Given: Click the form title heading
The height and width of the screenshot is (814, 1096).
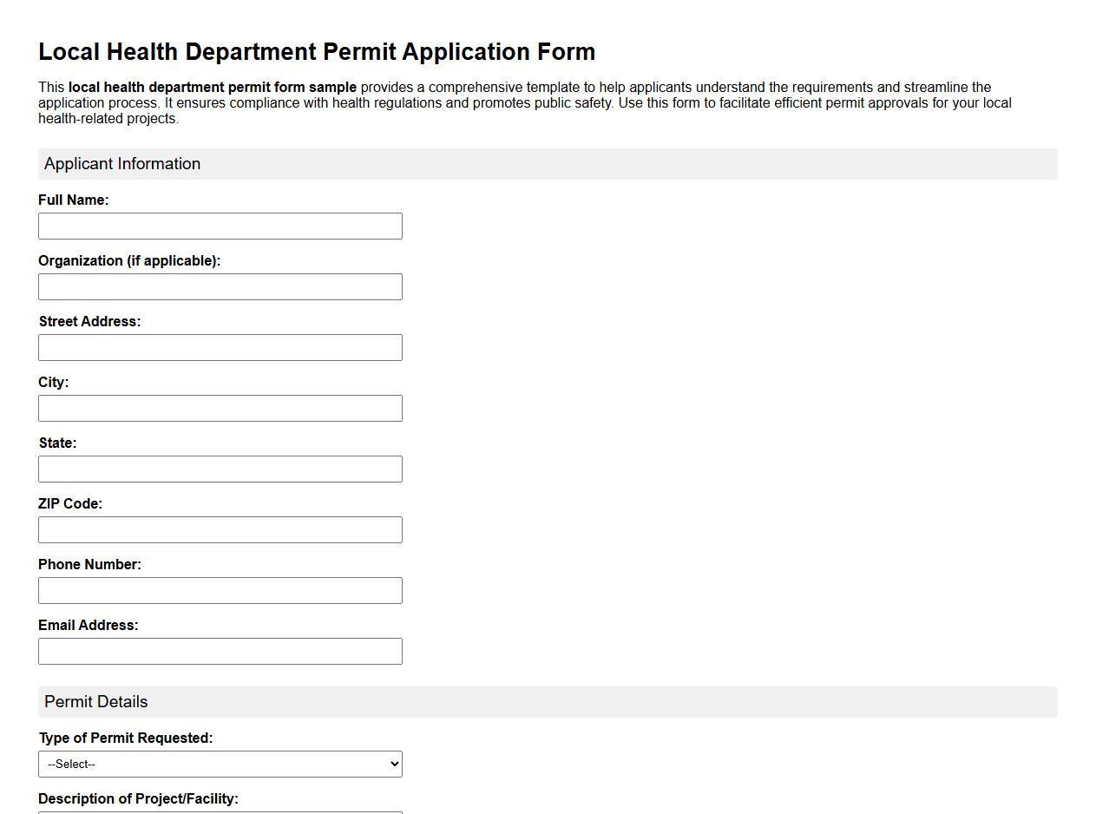Looking at the screenshot, I should click(x=316, y=51).
